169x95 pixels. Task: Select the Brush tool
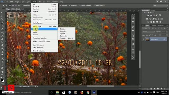(2, 36)
